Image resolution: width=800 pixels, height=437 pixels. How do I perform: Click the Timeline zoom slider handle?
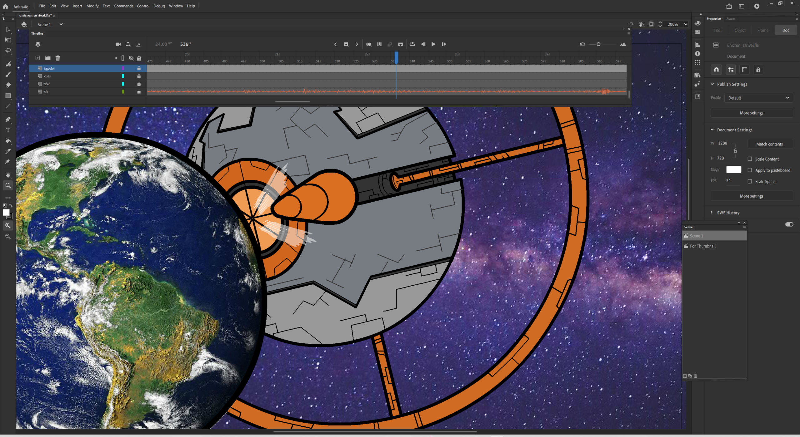(x=598, y=44)
